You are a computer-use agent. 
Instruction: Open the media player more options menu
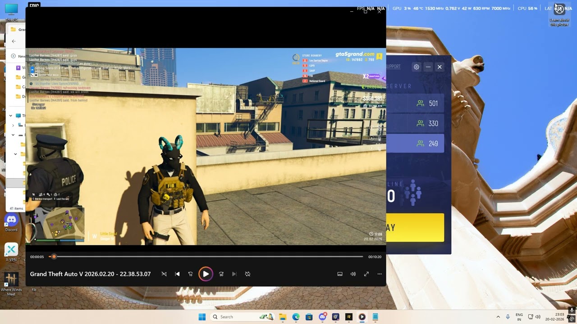coord(380,274)
